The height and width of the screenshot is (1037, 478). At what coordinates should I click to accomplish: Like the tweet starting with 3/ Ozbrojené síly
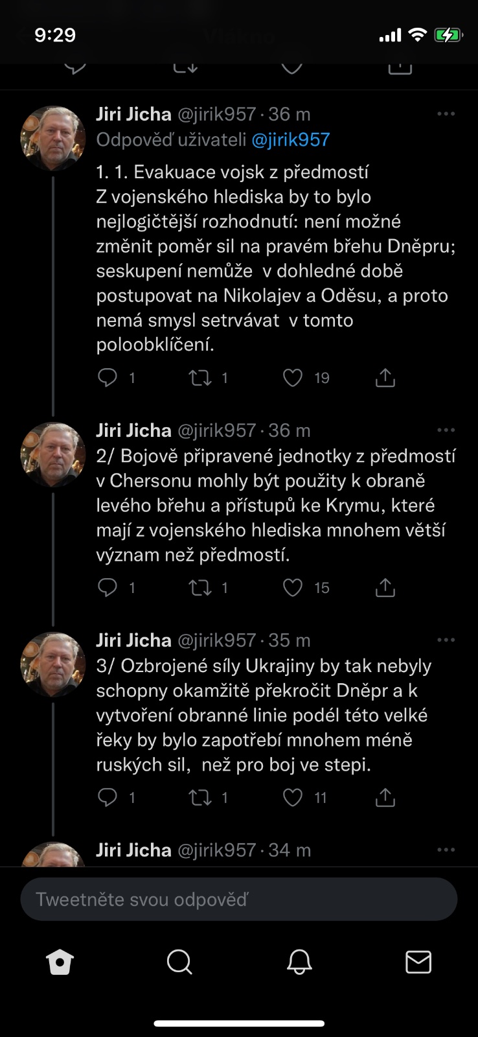[293, 798]
